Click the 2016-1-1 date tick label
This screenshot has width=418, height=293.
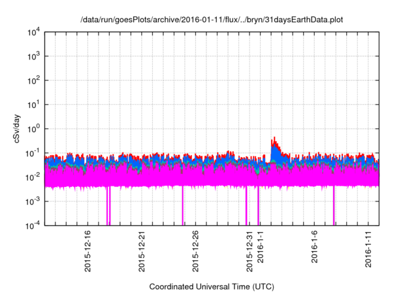[261, 247]
